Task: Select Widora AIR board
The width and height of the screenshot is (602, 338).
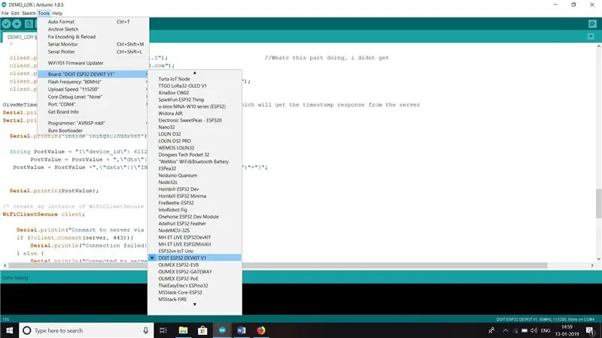Action: (x=195, y=113)
